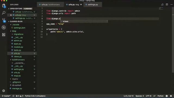
Task: Click the minimap code preview
Action: 161,8
